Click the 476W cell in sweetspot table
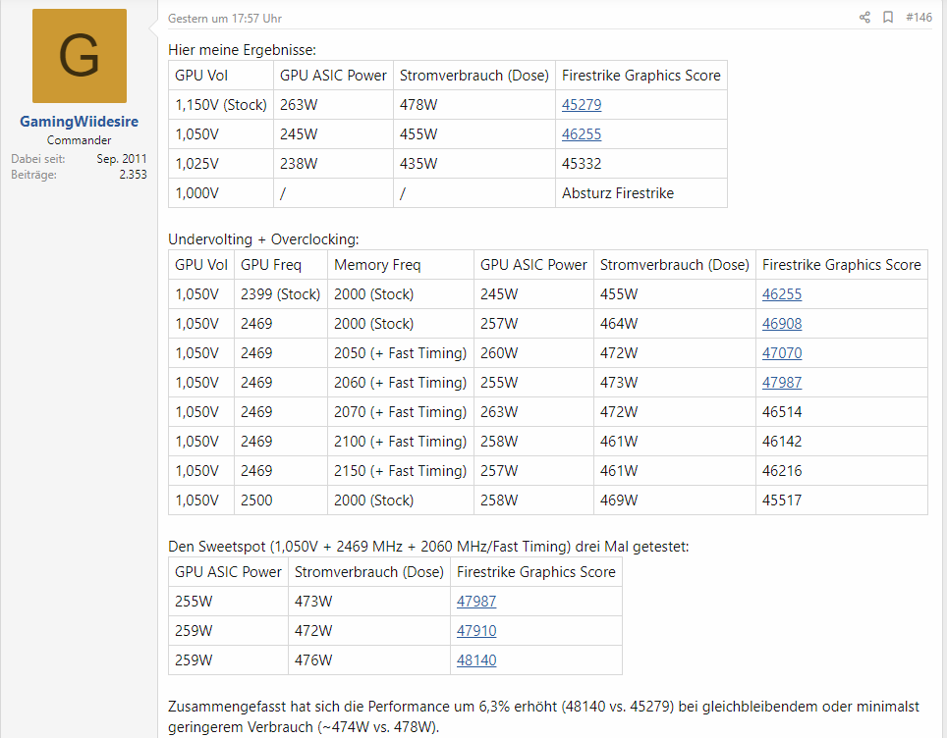947x738 pixels. pyautogui.click(x=369, y=660)
